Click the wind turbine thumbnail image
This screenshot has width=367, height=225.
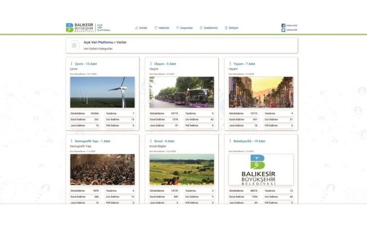(x=102, y=92)
